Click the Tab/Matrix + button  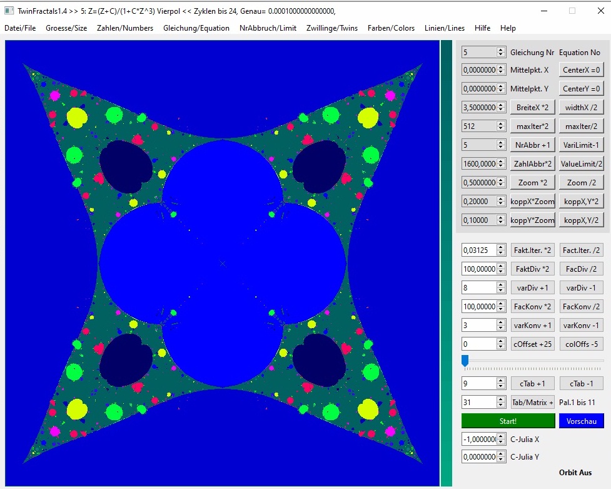click(532, 402)
